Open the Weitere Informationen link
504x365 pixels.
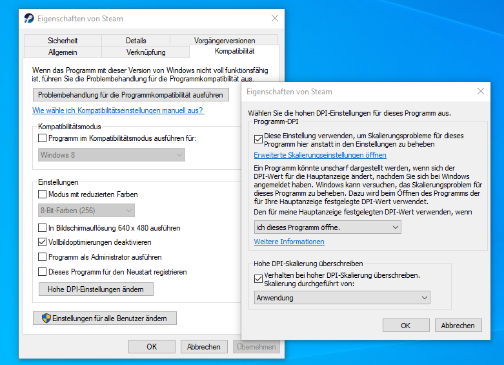click(289, 242)
